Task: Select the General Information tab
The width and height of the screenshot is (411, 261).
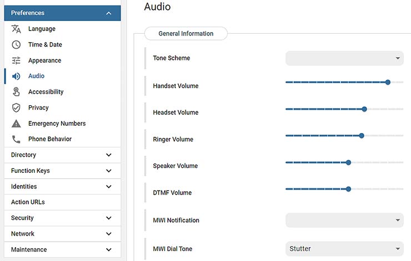Action: point(186,34)
